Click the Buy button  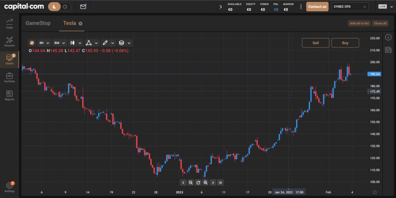(x=345, y=43)
